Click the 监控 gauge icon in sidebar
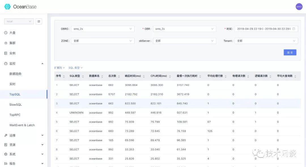 click(6, 64)
